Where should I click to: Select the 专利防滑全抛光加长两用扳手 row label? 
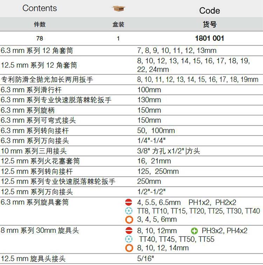[x=47, y=79]
